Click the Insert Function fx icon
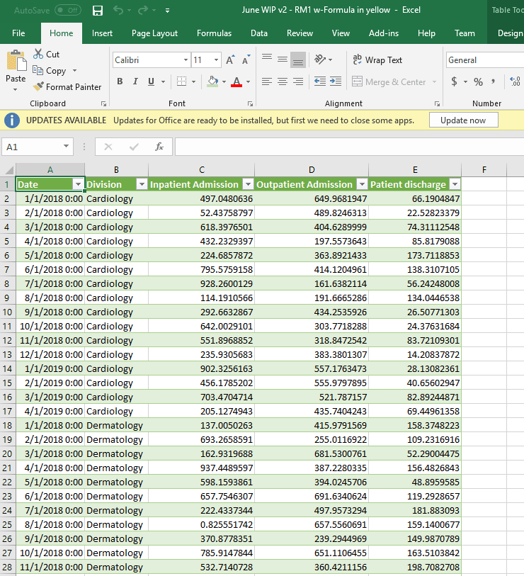Image resolution: width=524 pixels, height=576 pixels. 159,147
